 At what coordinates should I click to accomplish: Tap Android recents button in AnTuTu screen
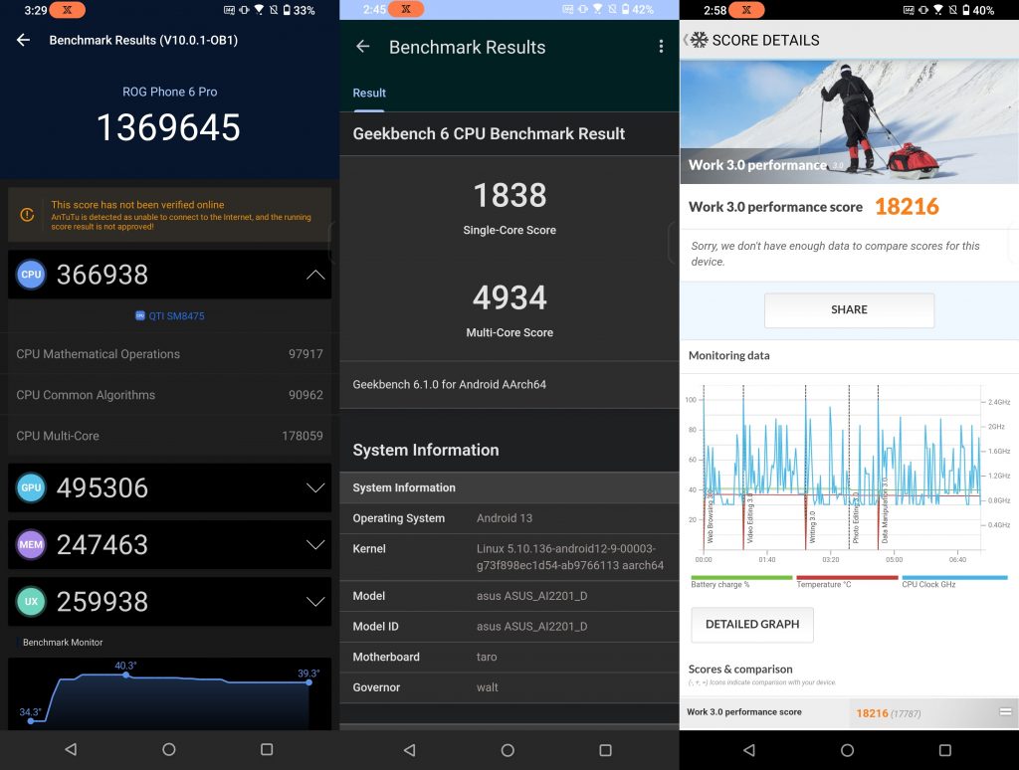(x=267, y=749)
